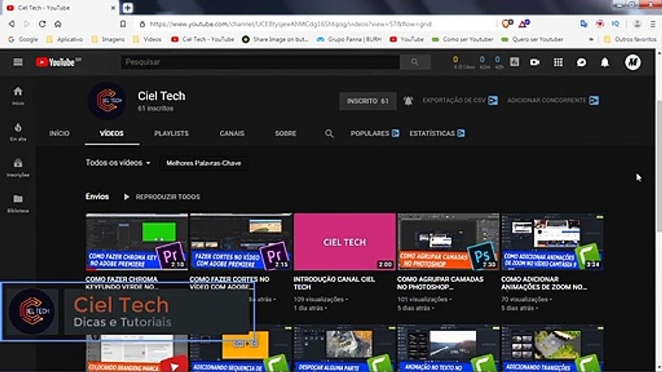The height and width of the screenshot is (372, 662).
Task: Open the Ciel Tech - YouTube bookmark
Action: click(x=203, y=39)
